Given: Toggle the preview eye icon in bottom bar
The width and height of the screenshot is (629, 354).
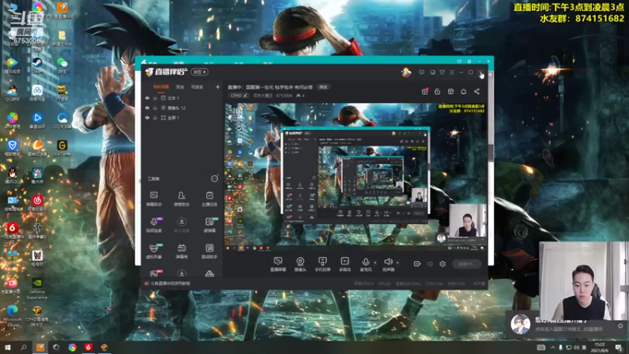Looking at the screenshot, I should [x=430, y=264].
